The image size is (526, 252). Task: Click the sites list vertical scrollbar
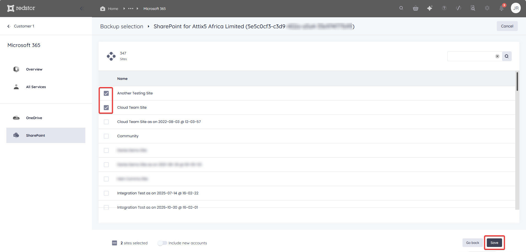tap(517, 82)
